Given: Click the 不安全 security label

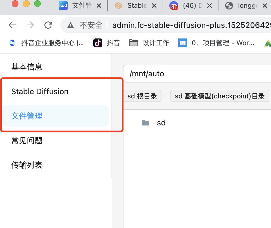Looking at the screenshot, I should [91, 25].
